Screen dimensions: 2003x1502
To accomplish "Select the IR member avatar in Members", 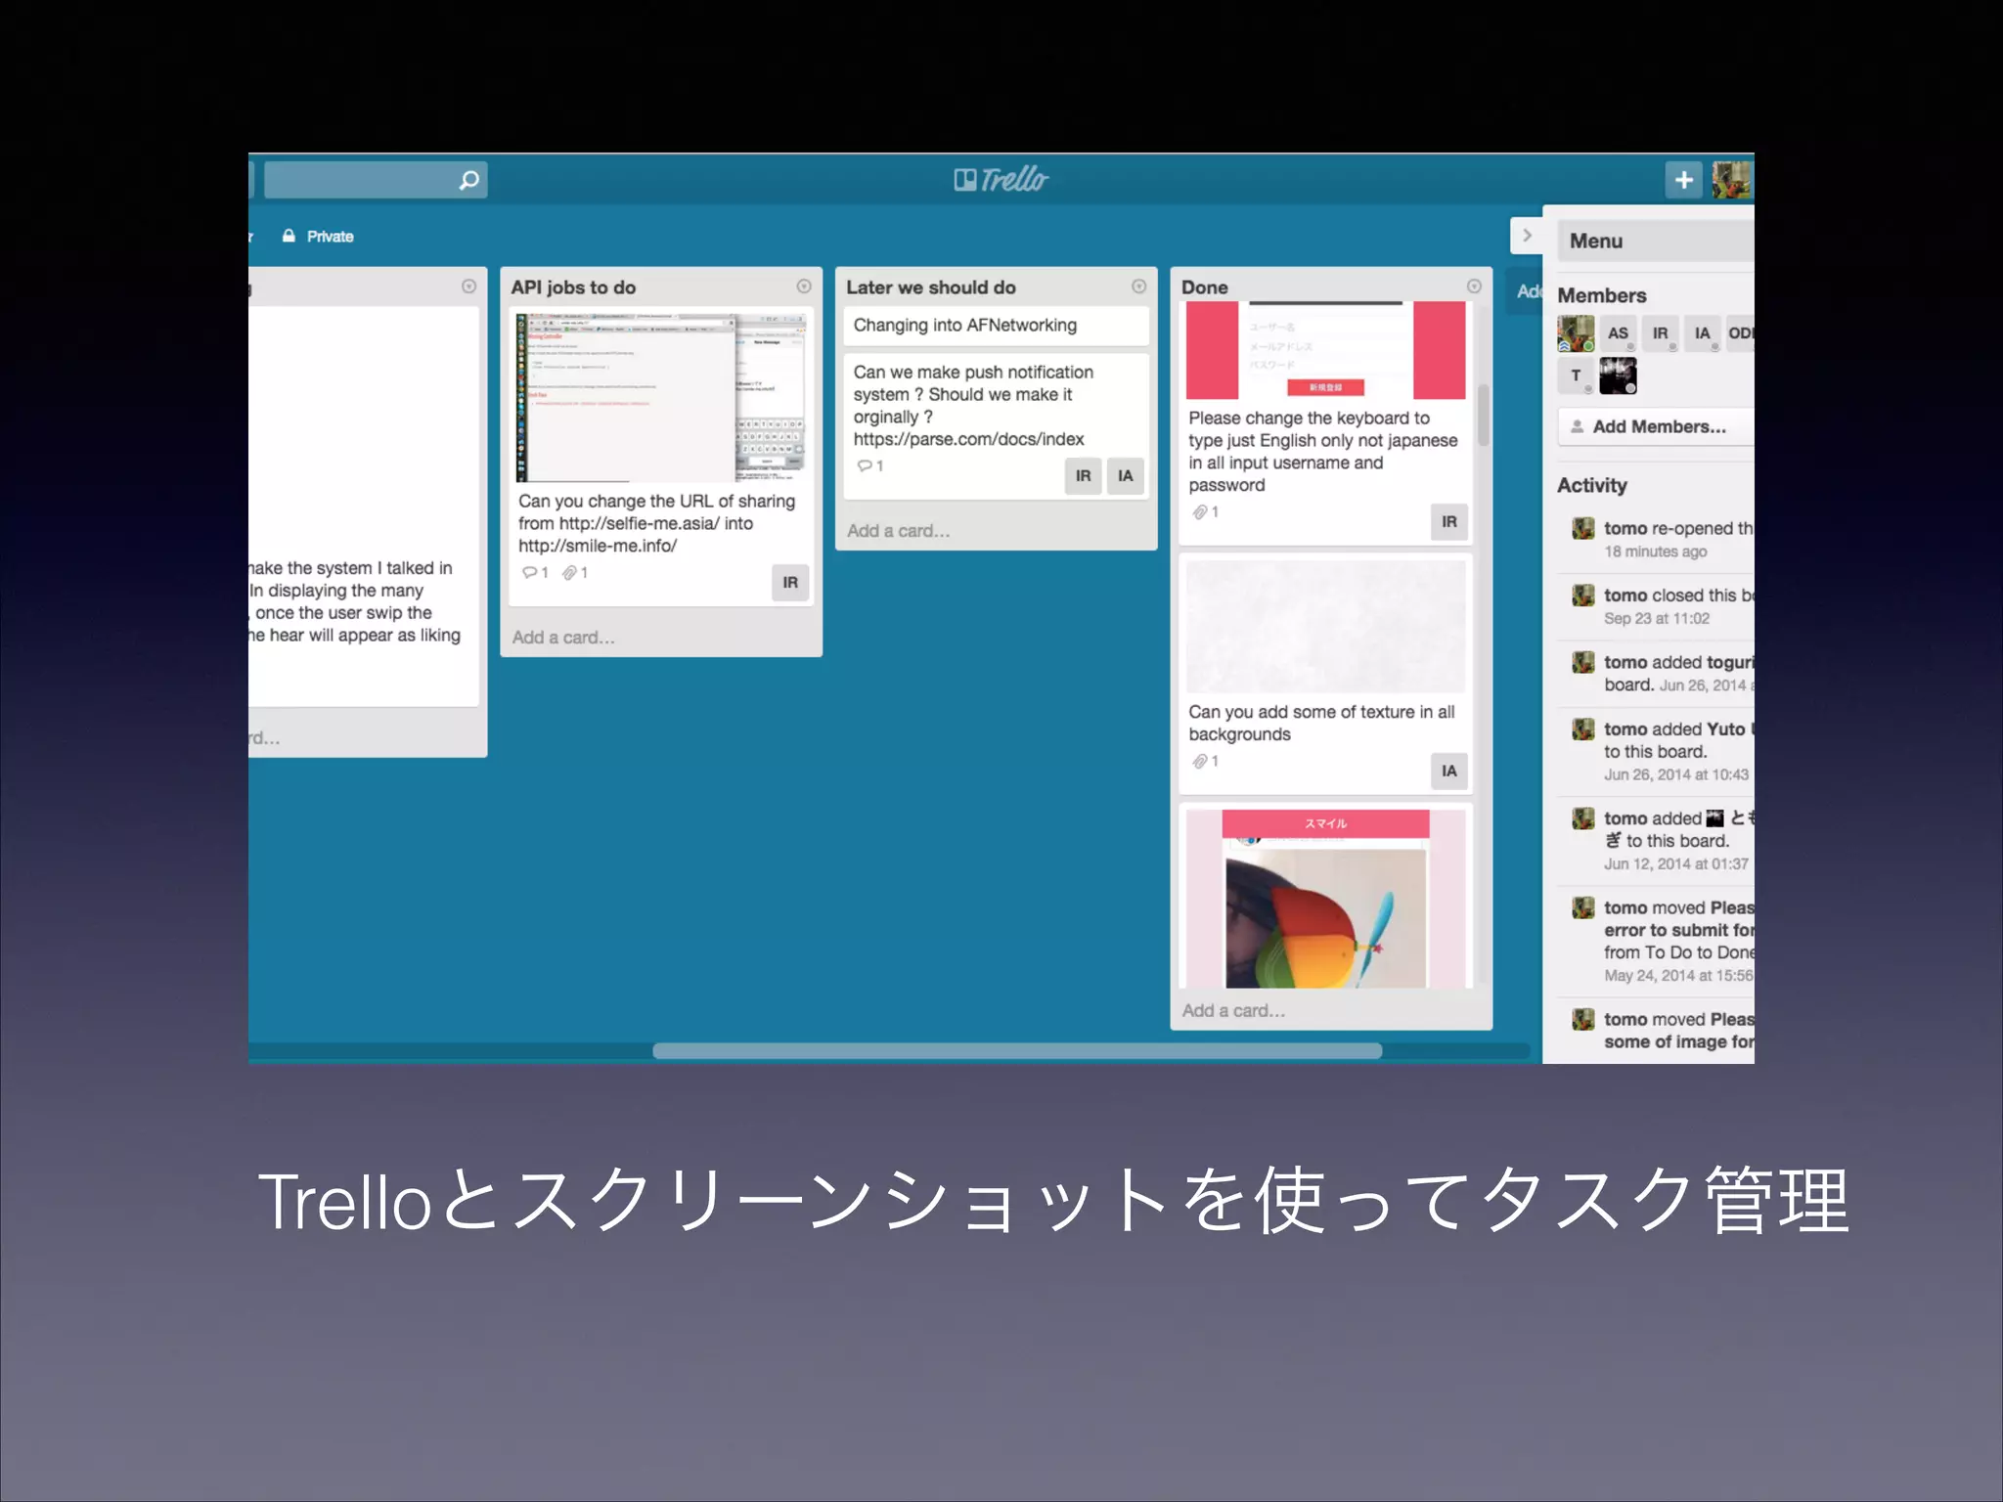I will 1660,333.
